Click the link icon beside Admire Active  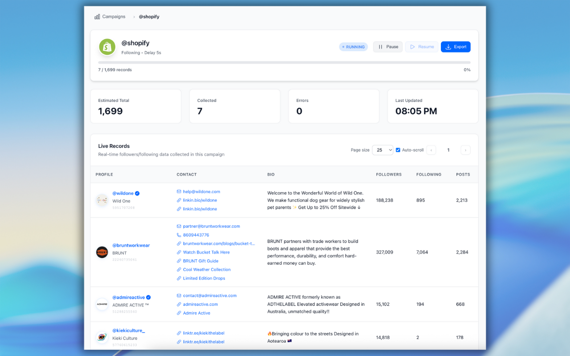point(179,313)
